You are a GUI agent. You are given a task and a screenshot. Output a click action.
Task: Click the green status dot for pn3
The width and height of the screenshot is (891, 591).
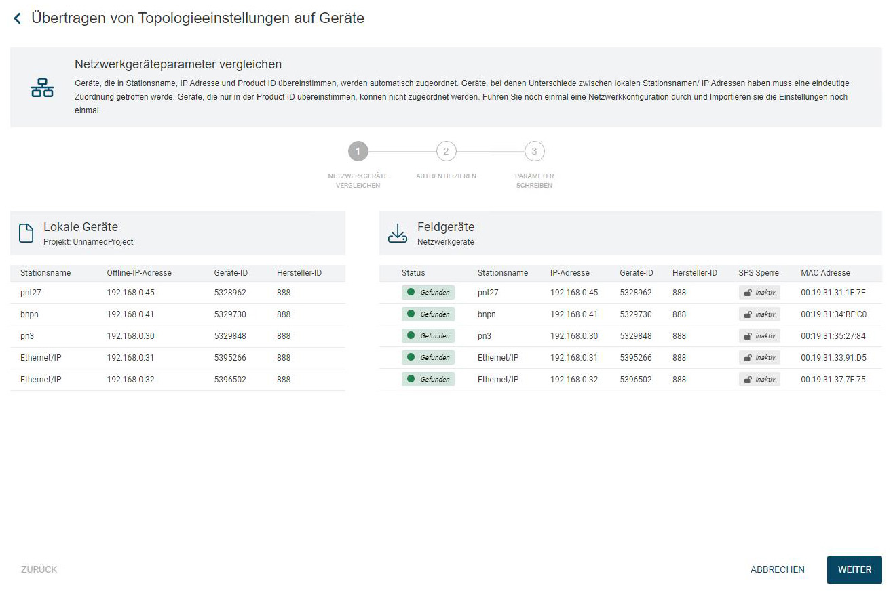click(x=411, y=335)
